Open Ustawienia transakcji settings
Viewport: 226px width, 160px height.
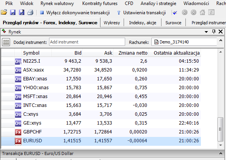click(141, 13)
